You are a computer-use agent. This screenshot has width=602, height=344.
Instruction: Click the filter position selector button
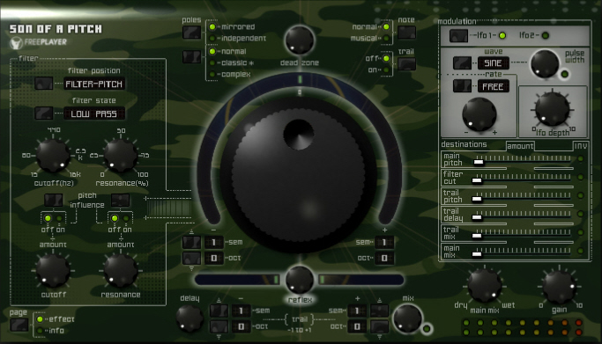click(x=44, y=84)
